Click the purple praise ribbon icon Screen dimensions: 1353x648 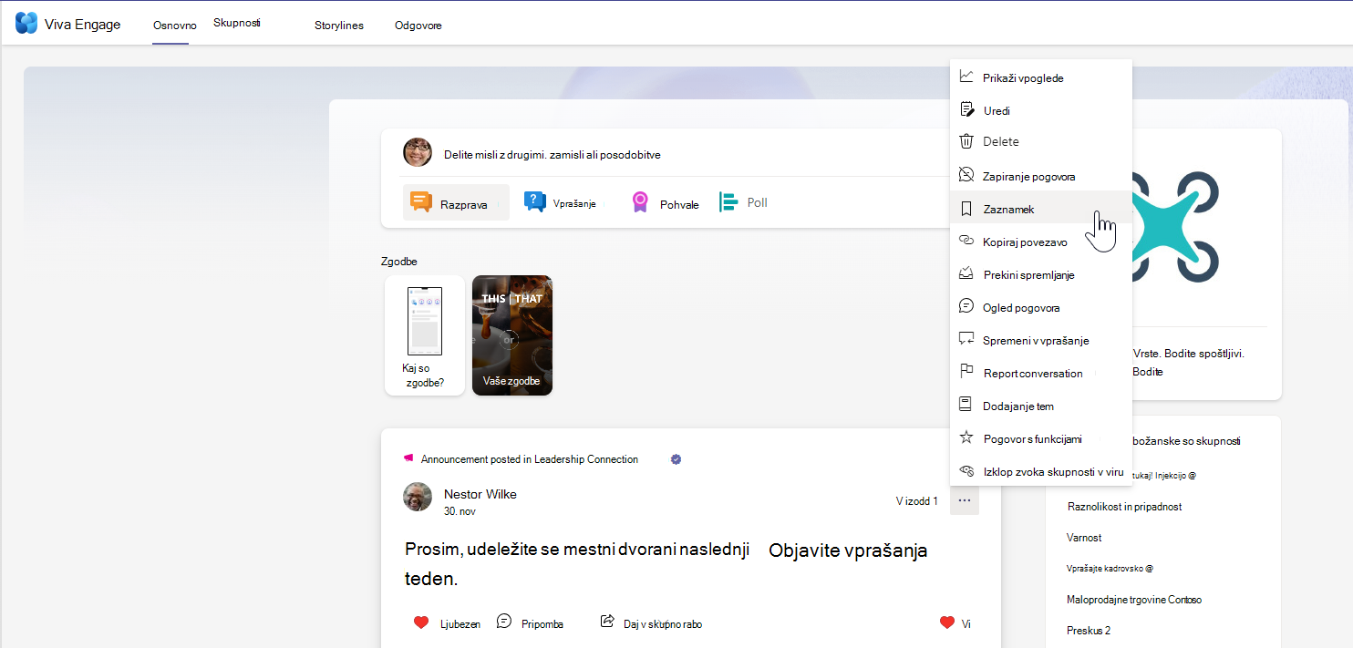640,202
